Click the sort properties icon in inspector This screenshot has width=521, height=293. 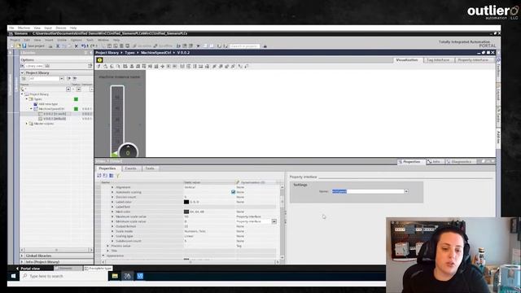tap(99, 176)
